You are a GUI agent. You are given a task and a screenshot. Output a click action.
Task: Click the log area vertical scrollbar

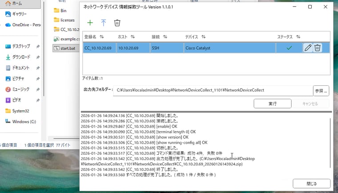330,143
